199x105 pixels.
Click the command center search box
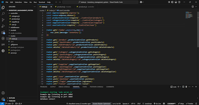100,2
